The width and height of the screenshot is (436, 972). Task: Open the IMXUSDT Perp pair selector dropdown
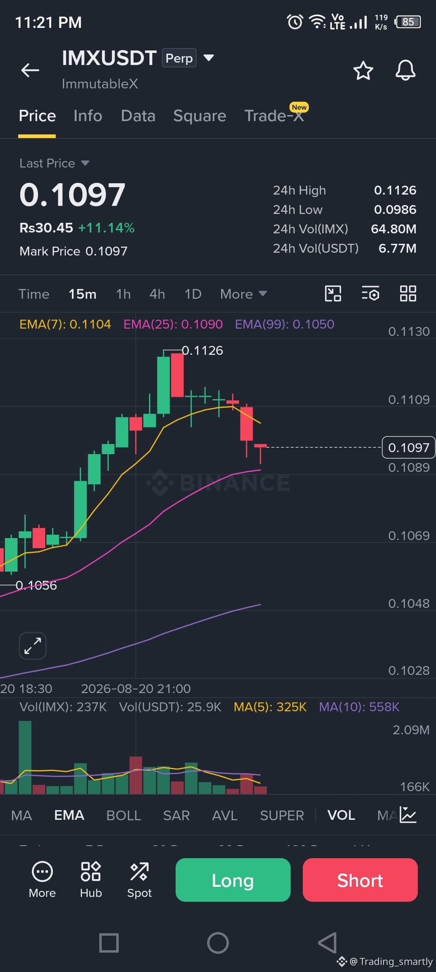click(x=209, y=58)
